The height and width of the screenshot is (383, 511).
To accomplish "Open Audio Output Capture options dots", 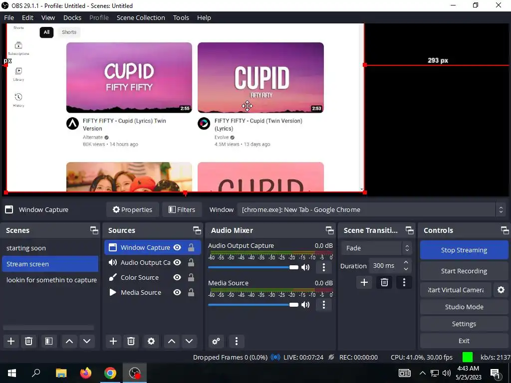I will coord(323,267).
